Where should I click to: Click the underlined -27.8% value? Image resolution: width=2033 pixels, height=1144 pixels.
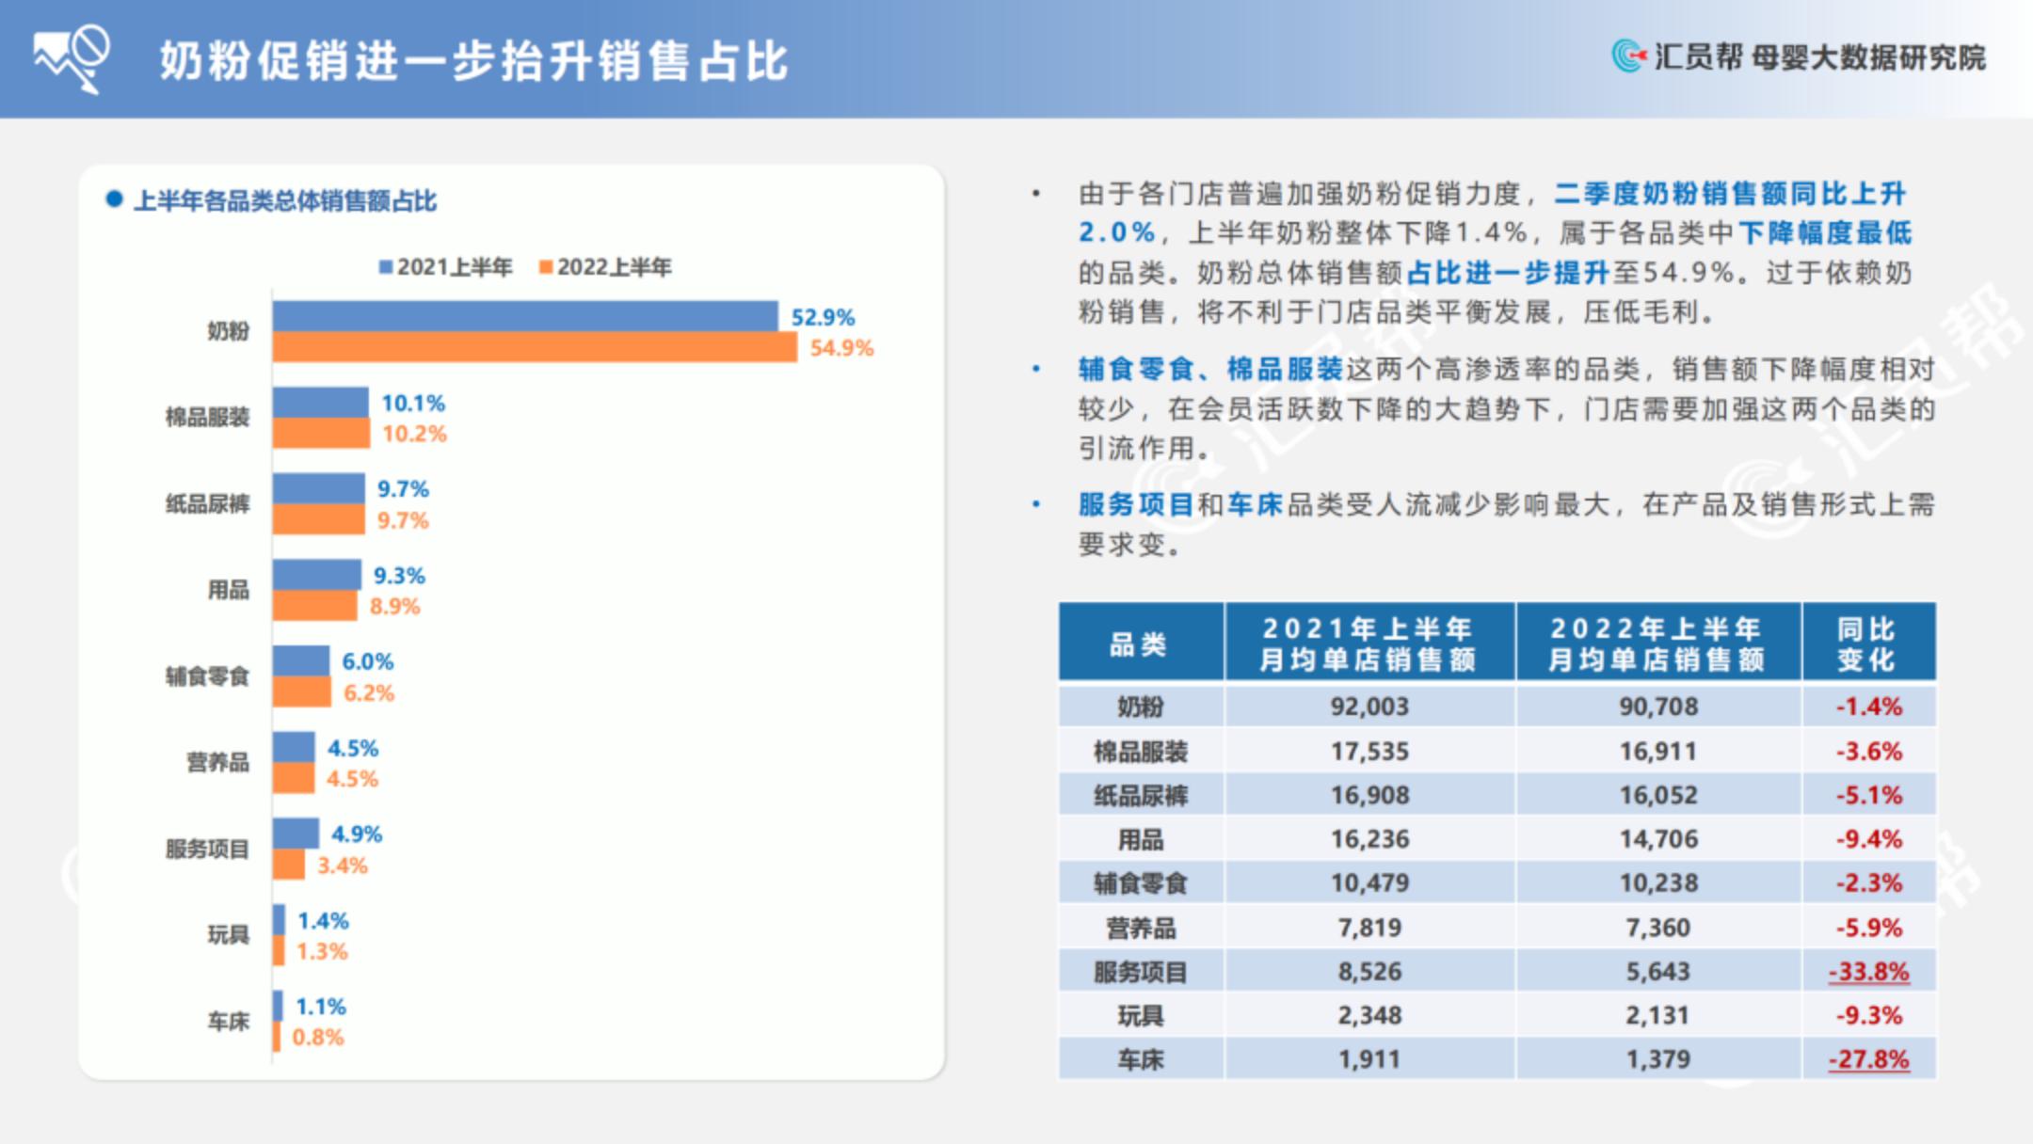1868,1059
